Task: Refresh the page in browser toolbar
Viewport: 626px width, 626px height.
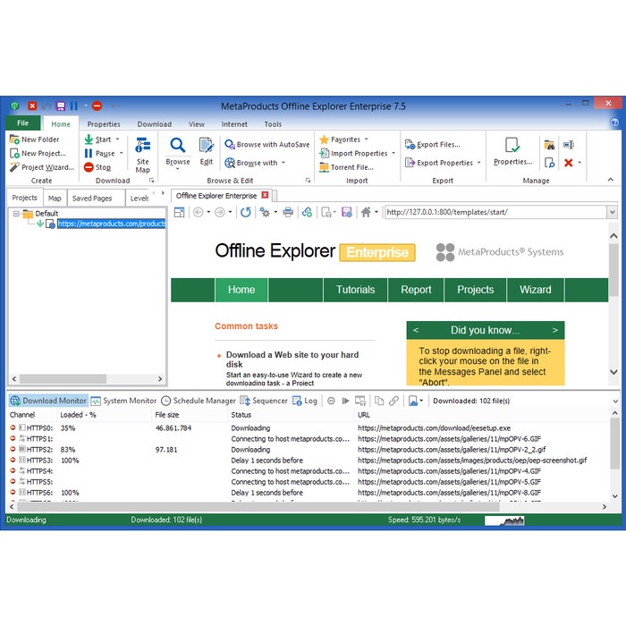Action: point(245,213)
